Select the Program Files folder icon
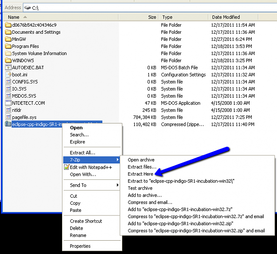Viewport: 277px width, 254px height. pyautogui.click(x=8, y=46)
